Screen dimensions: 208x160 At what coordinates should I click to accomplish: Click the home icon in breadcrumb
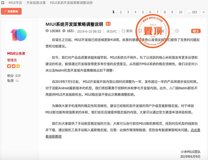pos(2,2)
